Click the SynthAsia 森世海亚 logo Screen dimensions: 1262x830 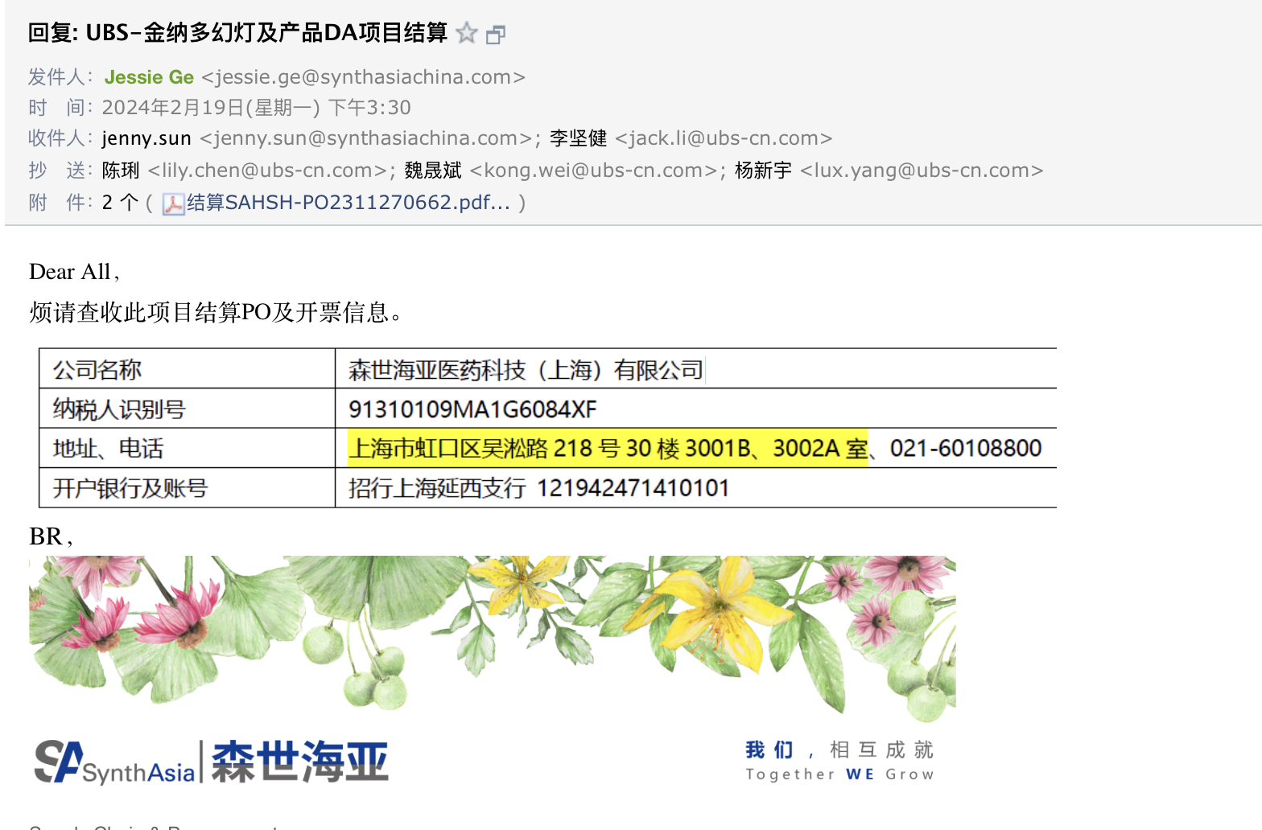[211, 762]
